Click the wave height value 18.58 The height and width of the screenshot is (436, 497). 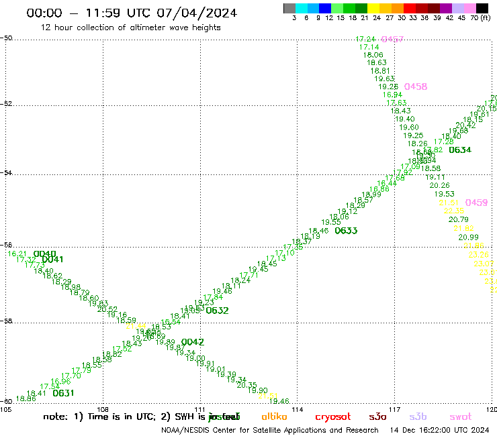point(431,168)
